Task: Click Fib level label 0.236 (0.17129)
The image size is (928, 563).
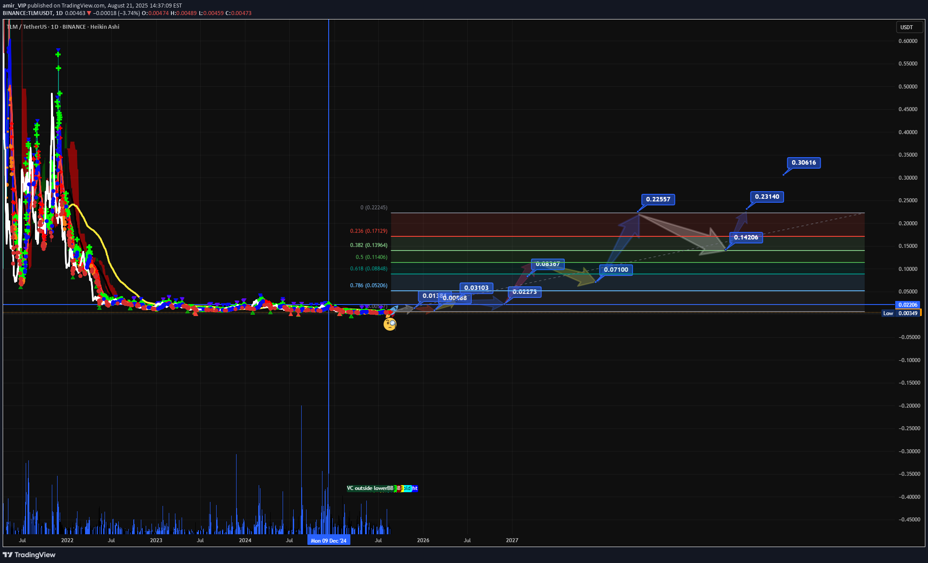Action: point(369,231)
